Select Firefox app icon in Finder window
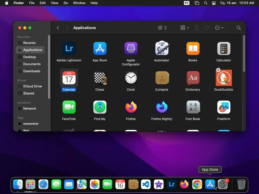Screen dimensions: 259x194 [131, 107]
